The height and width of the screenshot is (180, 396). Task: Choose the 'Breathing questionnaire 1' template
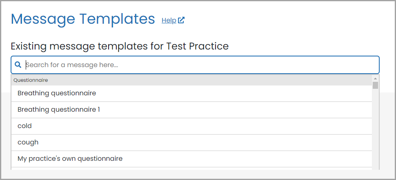(191, 110)
